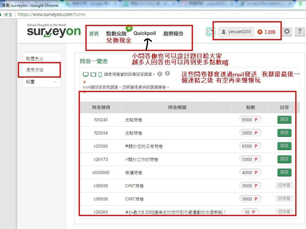Viewport: 306px width, 229px height.
Task: Click the 點數 column header
Action: (x=251, y=107)
